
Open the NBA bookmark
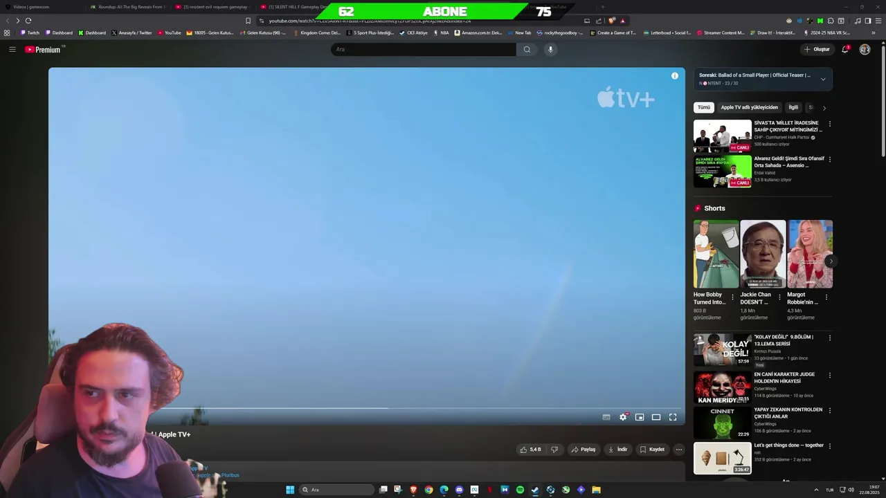click(441, 33)
